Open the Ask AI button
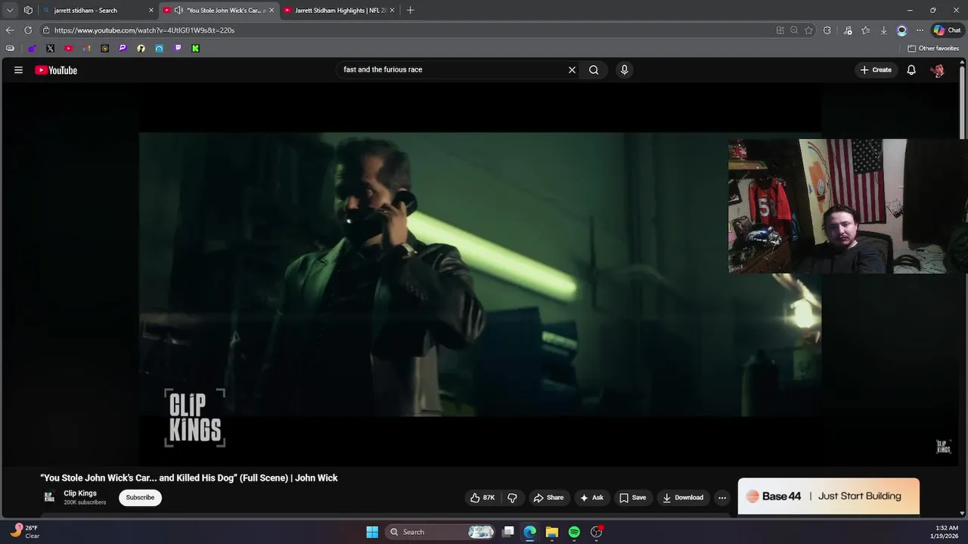The height and width of the screenshot is (544, 968). coord(591,497)
